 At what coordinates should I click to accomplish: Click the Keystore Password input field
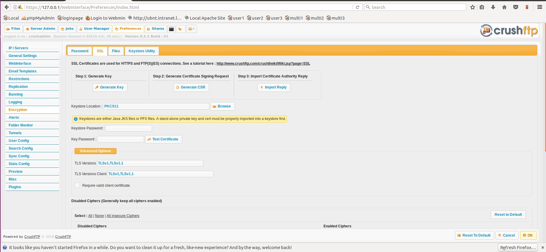pos(129,128)
